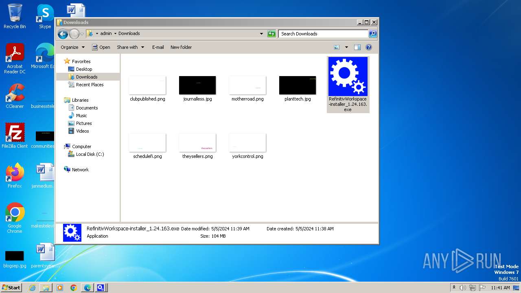Click the admin breadcrumb segment

106,34
